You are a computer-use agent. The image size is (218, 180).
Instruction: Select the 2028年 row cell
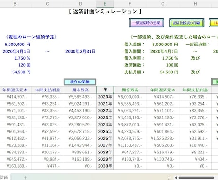(x=105, y=152)
